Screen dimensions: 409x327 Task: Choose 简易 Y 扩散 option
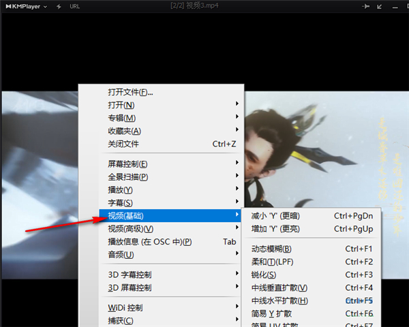point(312,313)
